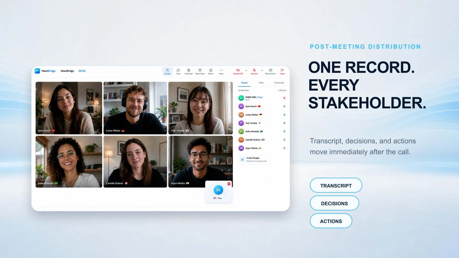The width and height of the screenshot is (459, 258).
Task: Open the More options menu
Action: (x=221, y=71)
